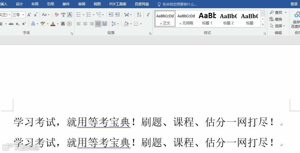Apply bulleted list
Screen dimensions: 300x153
point(79,15)
